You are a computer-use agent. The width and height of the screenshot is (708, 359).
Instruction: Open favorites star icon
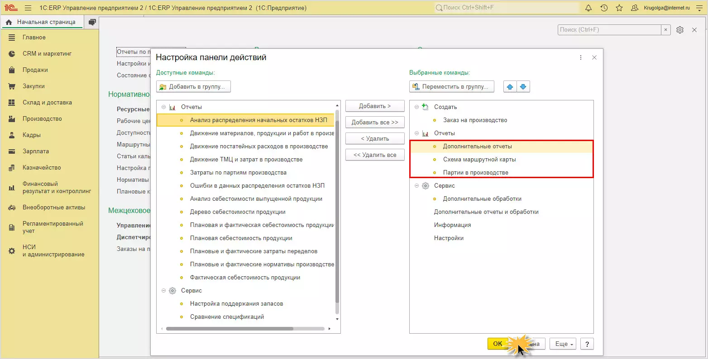[x=619, y=8]
